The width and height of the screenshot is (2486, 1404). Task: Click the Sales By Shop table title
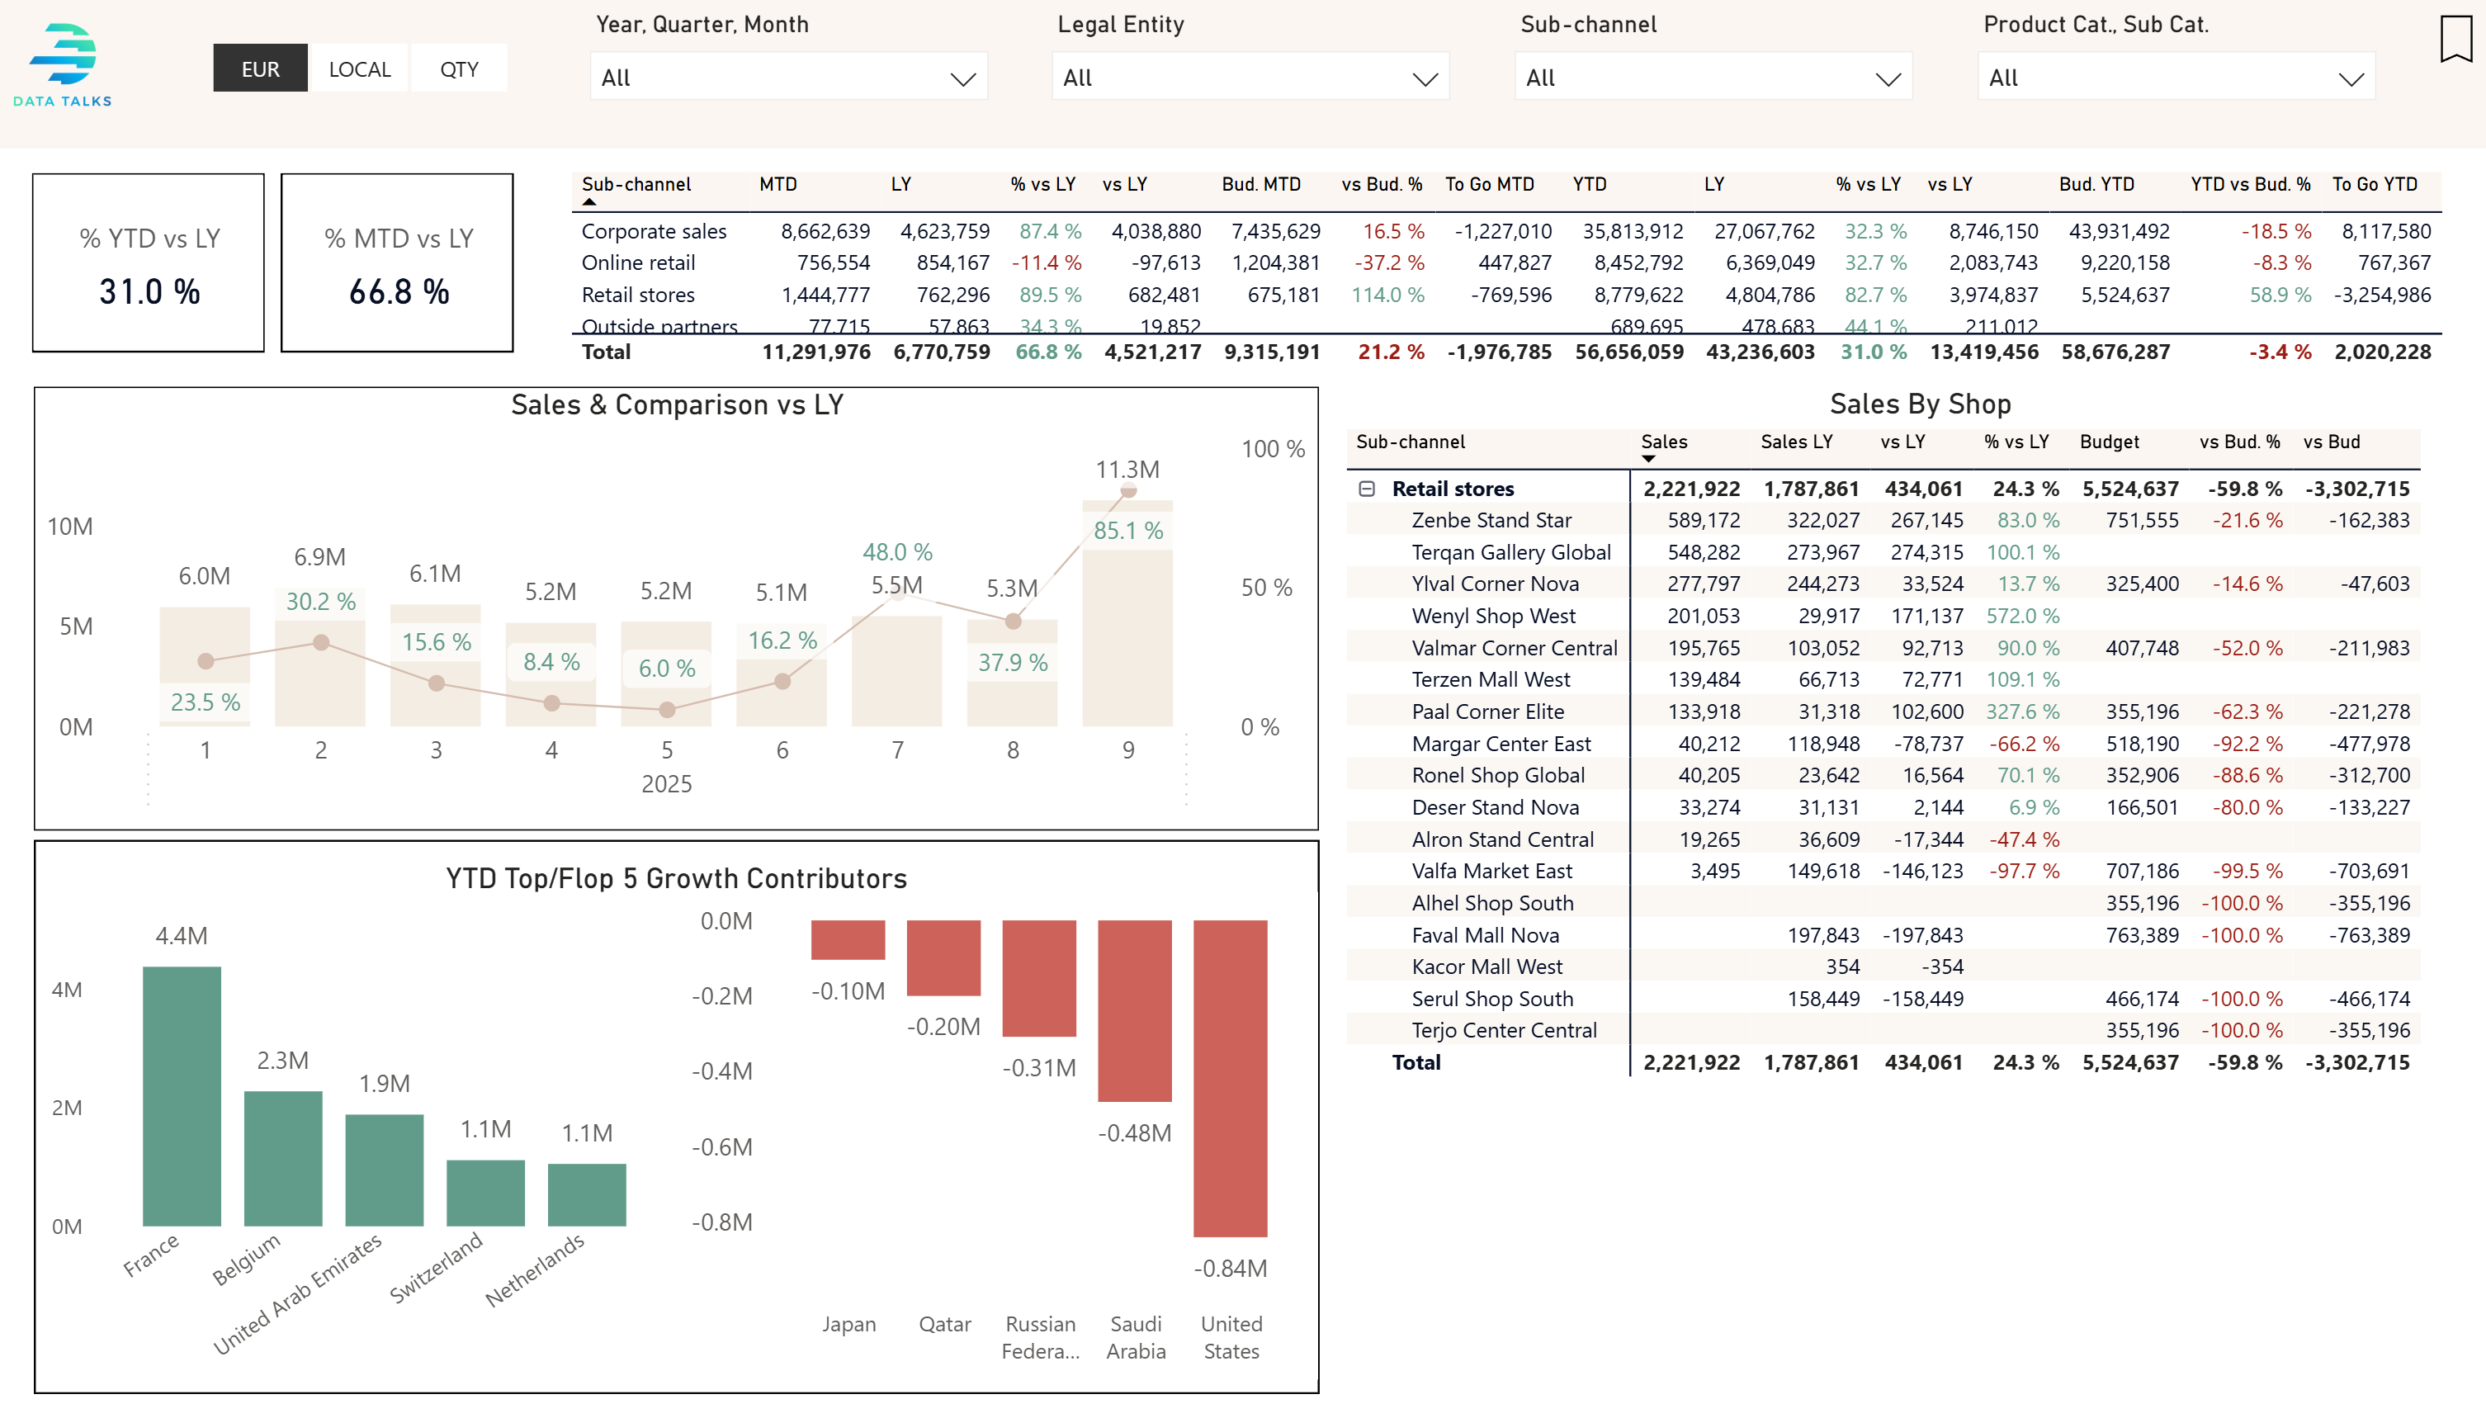click(x=1921, y=404)
